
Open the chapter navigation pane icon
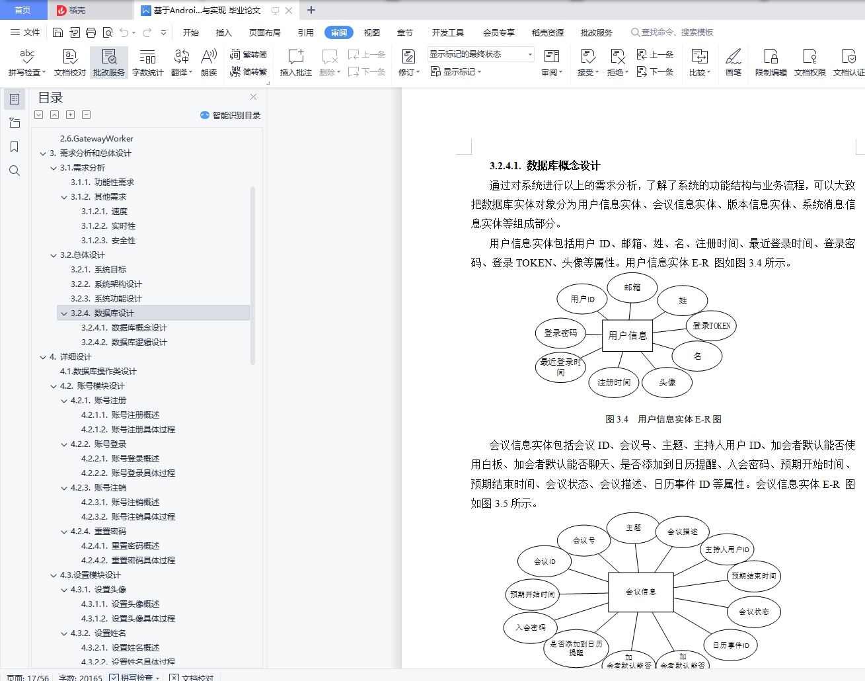click(15, 123)
